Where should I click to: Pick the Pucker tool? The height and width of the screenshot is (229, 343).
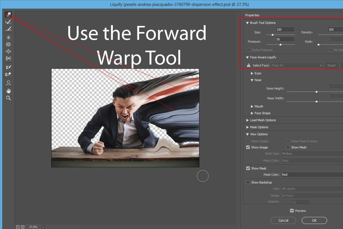click(x=8, y=44)
